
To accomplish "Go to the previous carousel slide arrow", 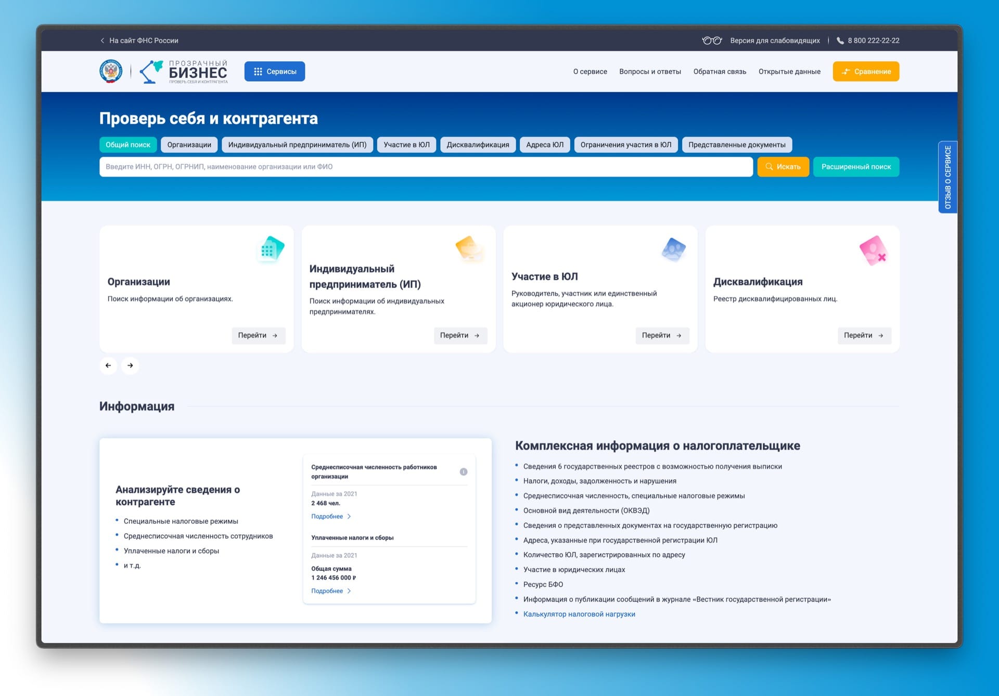I will pyautogui.click(x=108, y=365).
